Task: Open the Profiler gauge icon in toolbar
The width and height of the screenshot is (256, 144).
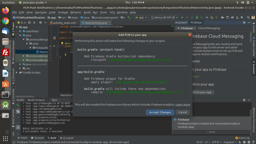Action: [x=207, y=17]
